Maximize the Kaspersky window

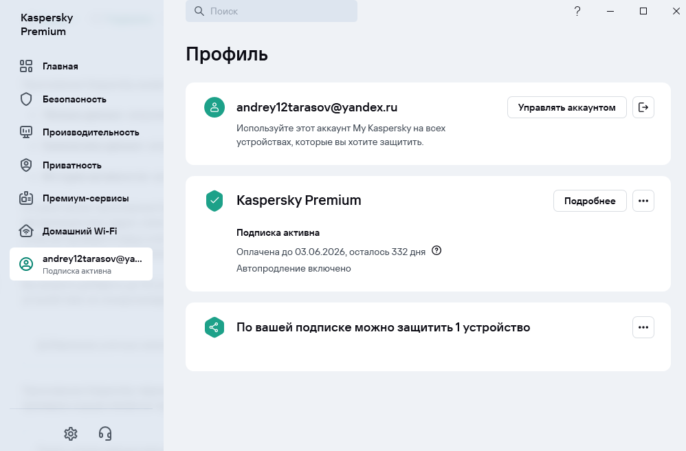coord(643,11)
